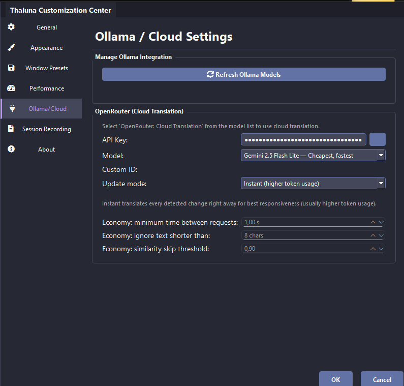Viewport: 404px width, 386px height.
Task: Decrease ignore text shorter than value
Action: (x=381, y=235)
